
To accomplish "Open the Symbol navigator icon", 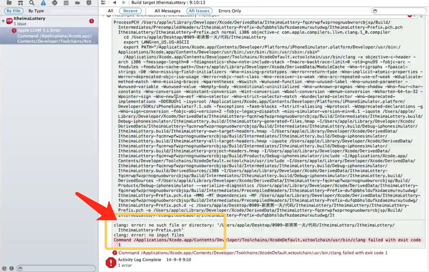I will pyautogui.click(x=21, y=3).
